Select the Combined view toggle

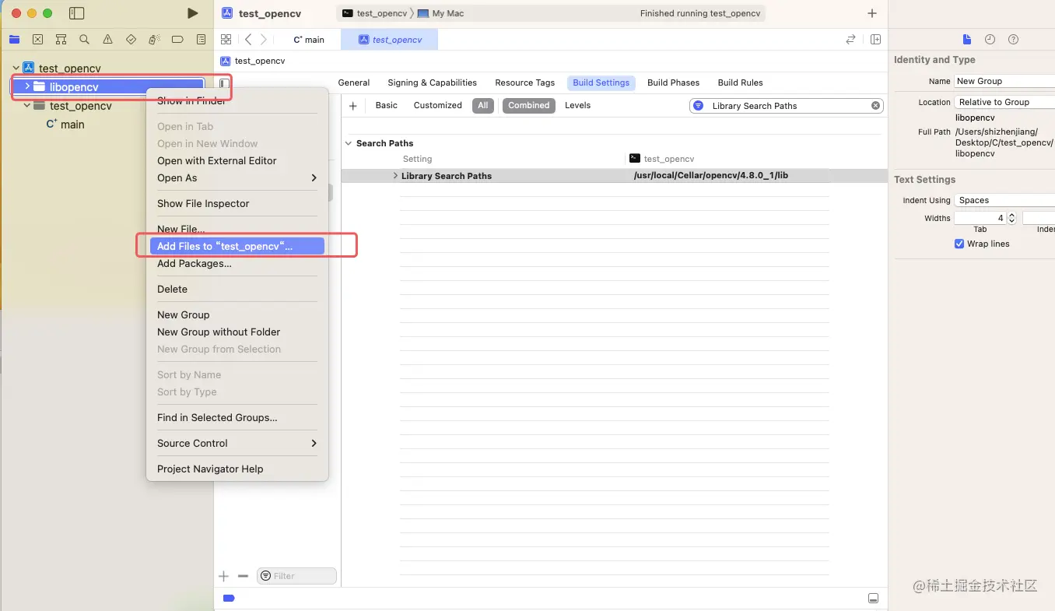(529, 106)
